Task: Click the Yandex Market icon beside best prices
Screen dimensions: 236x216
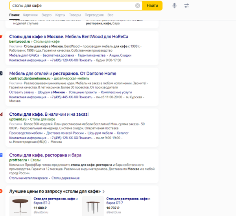Action: (x=1, y=192)
